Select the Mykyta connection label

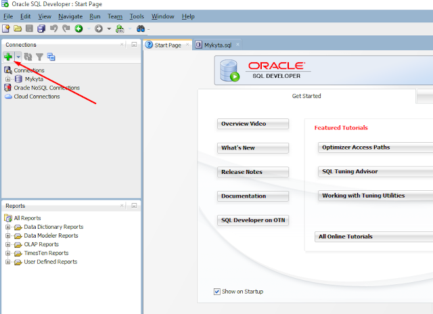[34, 79]
